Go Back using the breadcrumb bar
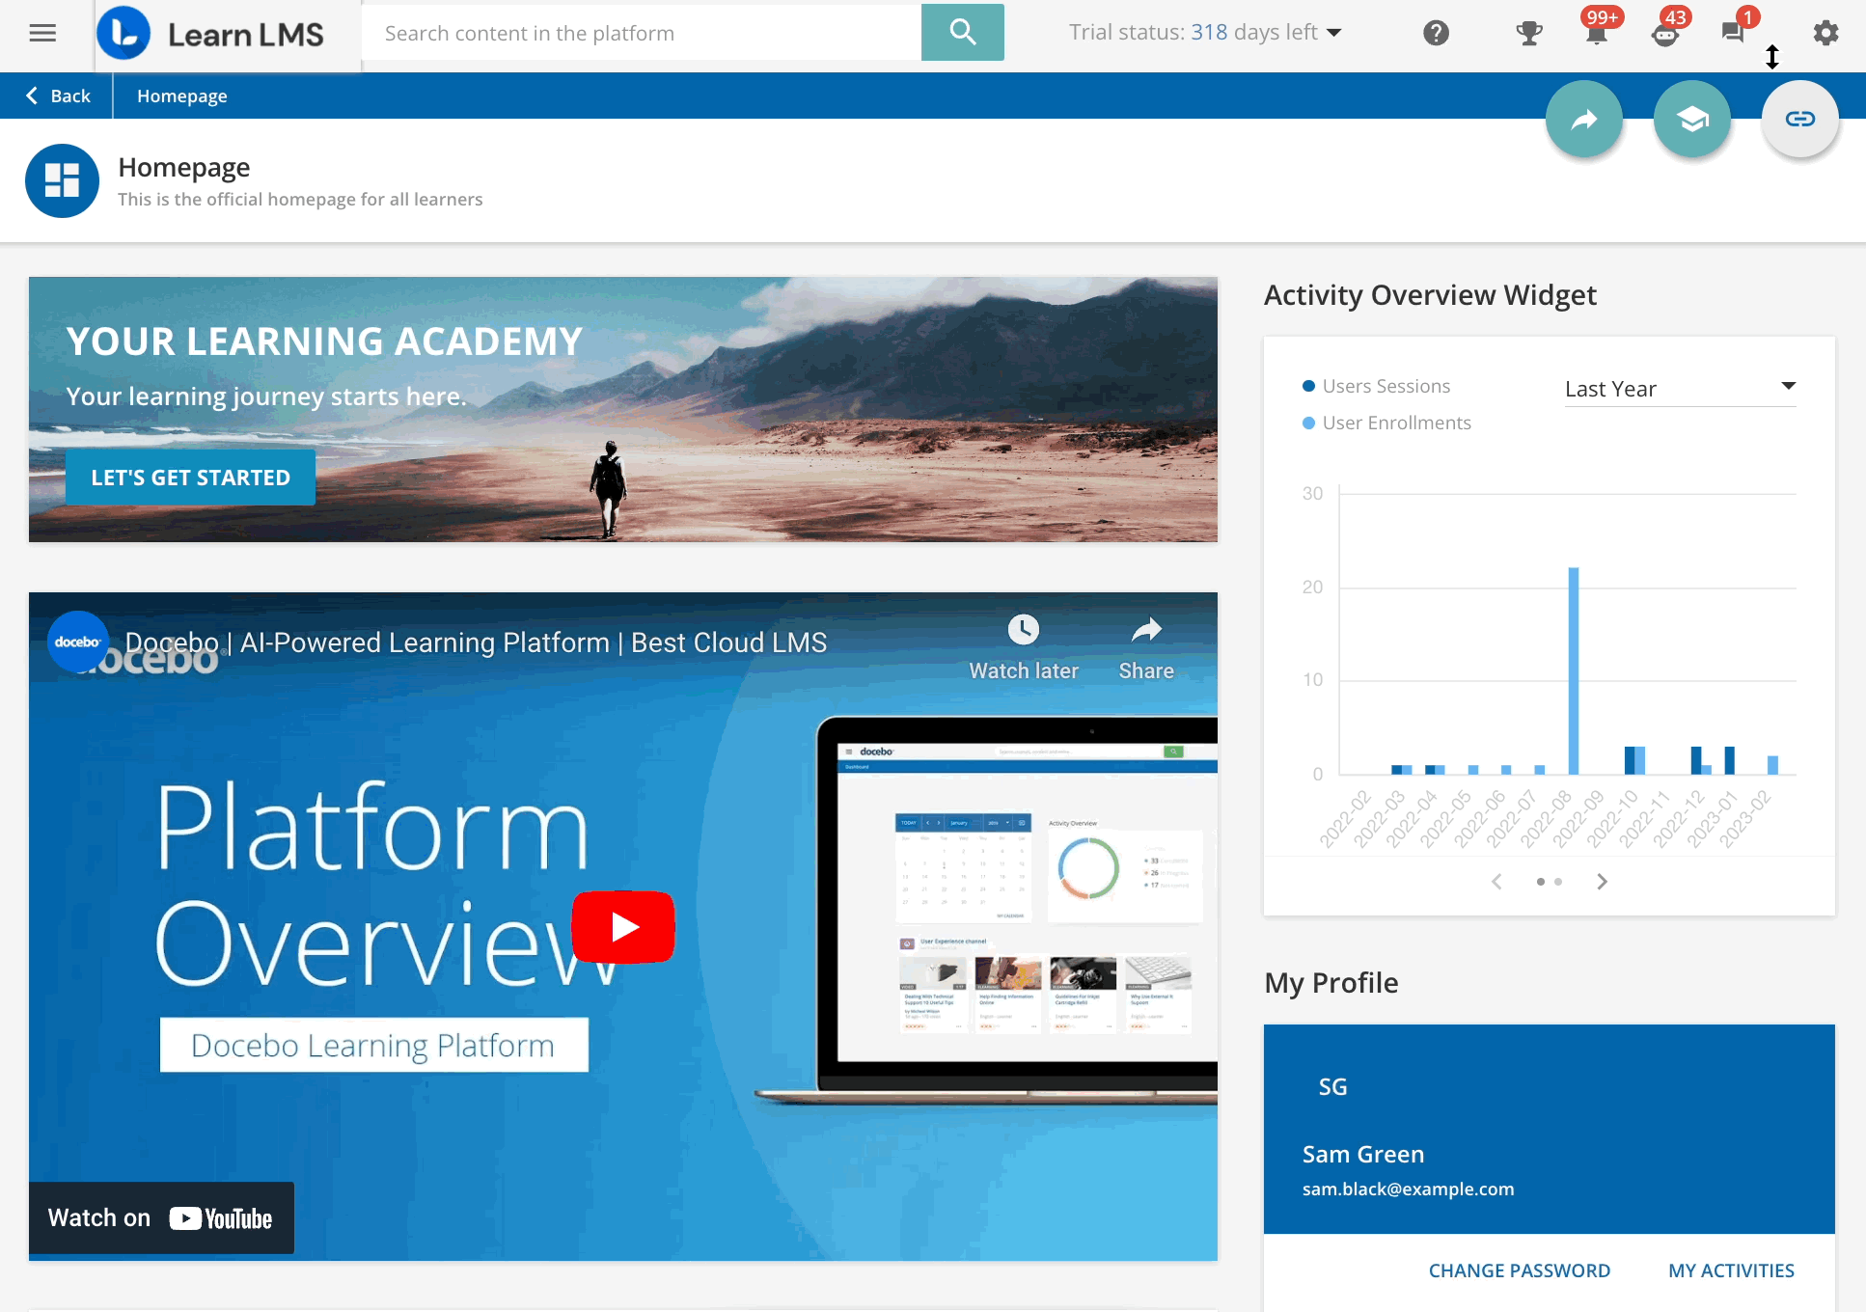Screen dimensions: 1866x1312 point(58,96)
